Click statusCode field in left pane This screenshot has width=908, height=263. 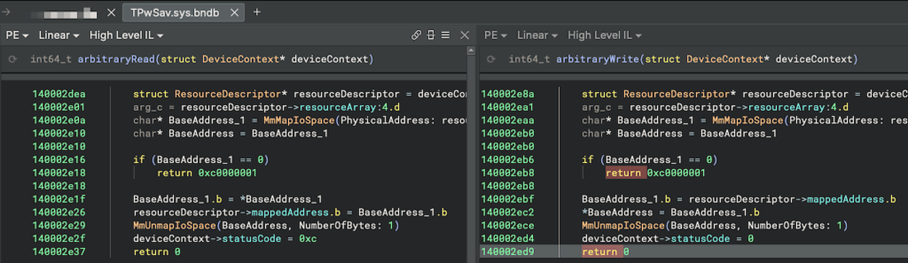(x=251, y=239)
